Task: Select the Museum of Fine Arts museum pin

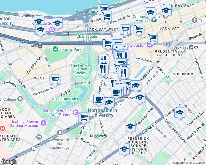Action: coord(76,112)
